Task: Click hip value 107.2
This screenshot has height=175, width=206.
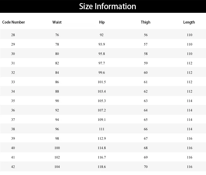Action: 102,110
